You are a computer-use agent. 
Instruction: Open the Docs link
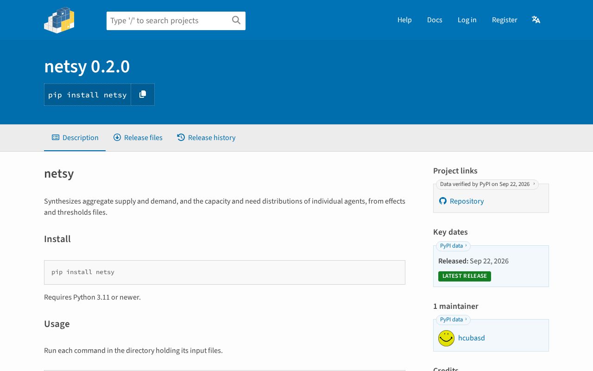point(435,20)
